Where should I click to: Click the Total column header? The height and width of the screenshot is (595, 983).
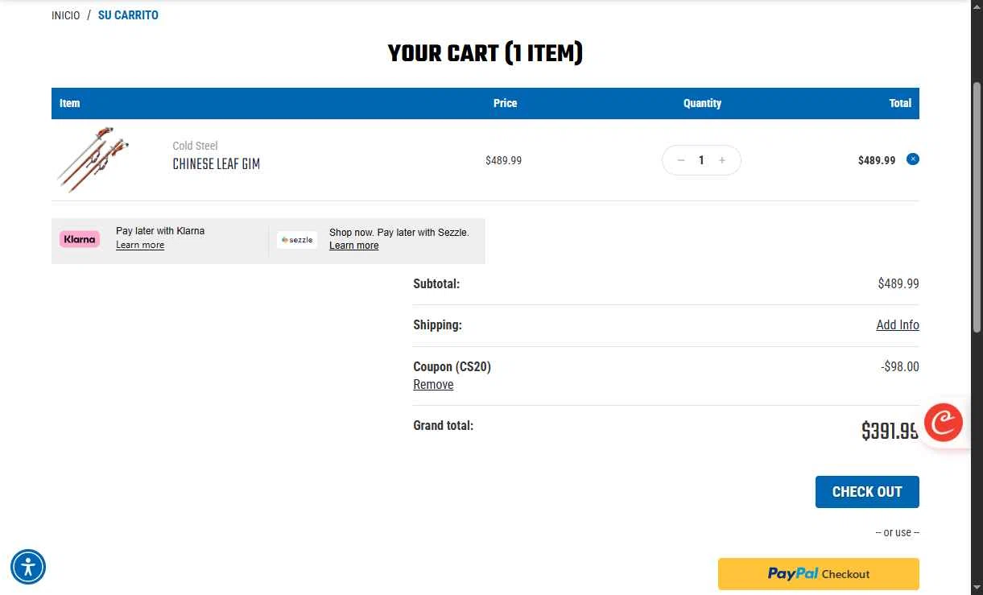pos(900,103)
